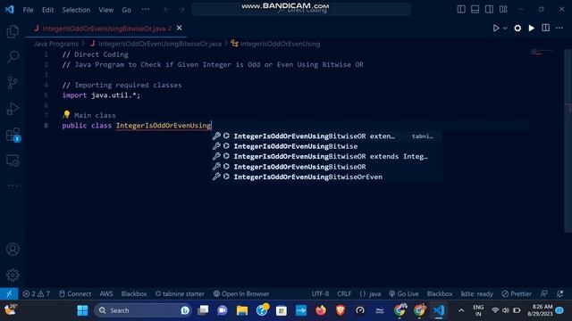Show hidden system tray icons chevron
This screenshot has width=572, height=321.
tap(461, 310)
